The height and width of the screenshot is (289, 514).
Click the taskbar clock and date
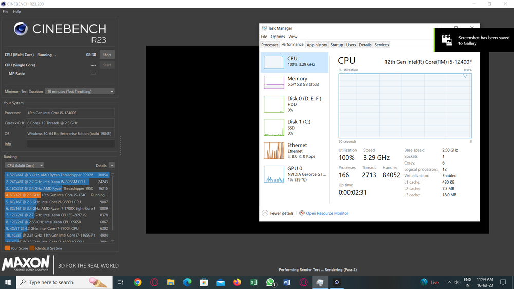pyautogui.click(x=485, y=282)
